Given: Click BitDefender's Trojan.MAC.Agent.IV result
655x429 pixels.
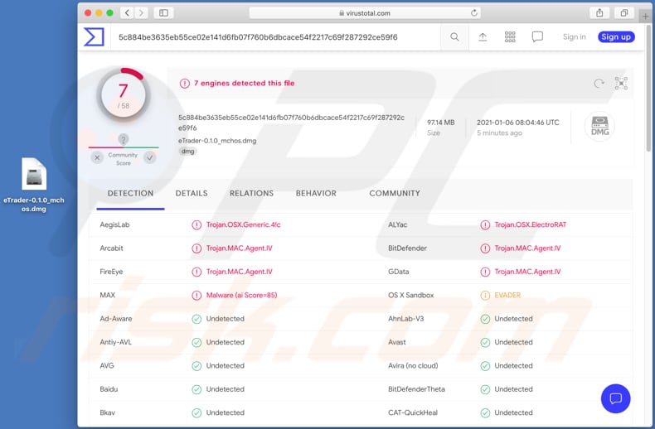Looking at the screenshot, I should 527,248.
